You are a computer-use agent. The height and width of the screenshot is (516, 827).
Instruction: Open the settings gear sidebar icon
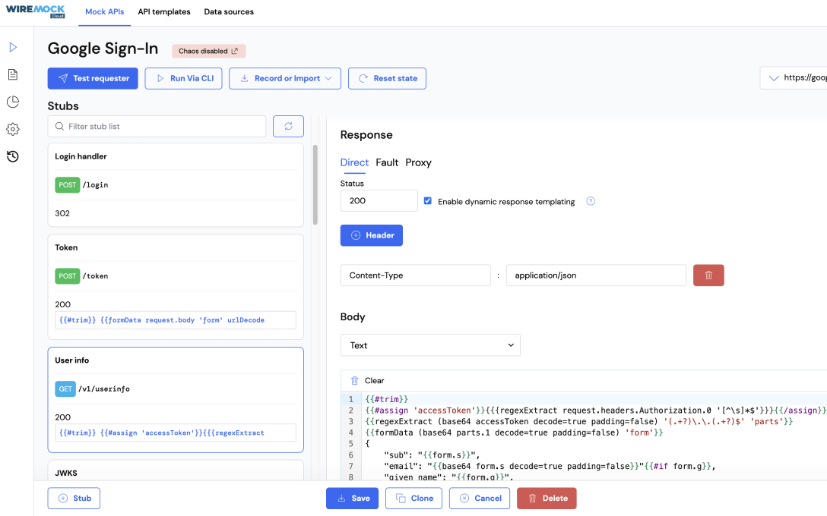point(13,129)
